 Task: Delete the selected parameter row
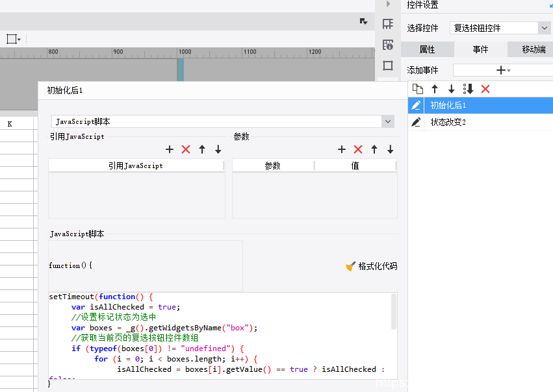(358, 149)
